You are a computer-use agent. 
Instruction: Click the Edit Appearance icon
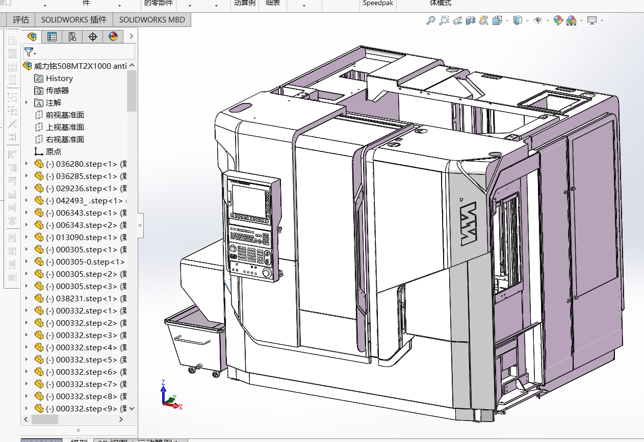[x=558, y=20]
